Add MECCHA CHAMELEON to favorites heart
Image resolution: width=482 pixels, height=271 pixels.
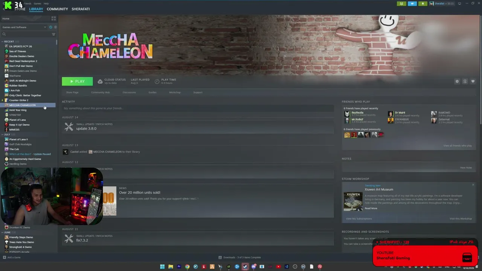(x=473, y=81)
